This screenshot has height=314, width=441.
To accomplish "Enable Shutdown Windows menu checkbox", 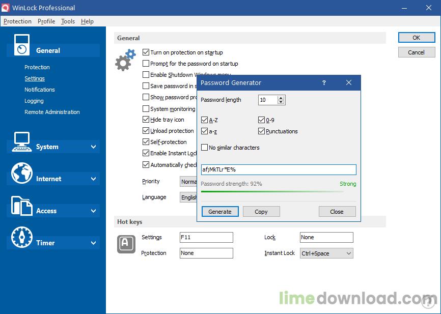I will pos(146,75).
